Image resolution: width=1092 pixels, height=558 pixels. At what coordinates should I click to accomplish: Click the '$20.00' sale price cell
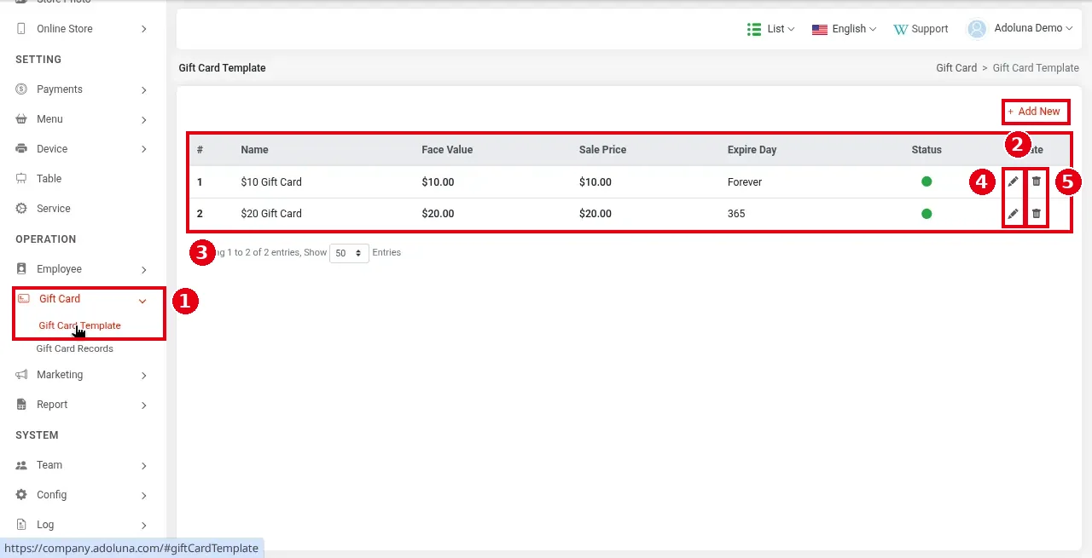click(x=595, y=214)
